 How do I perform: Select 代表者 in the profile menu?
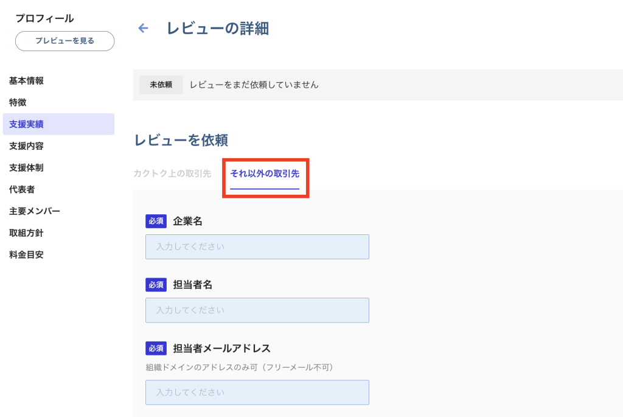pos(22,189)
